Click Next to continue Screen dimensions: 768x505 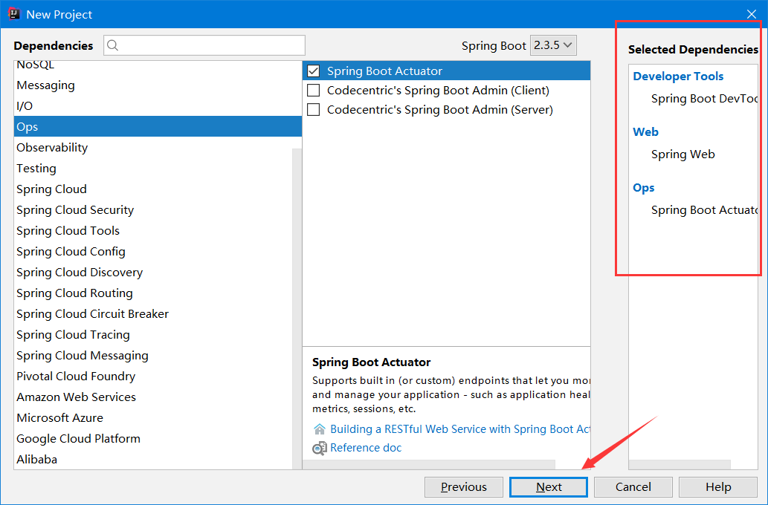click(549, 487)
